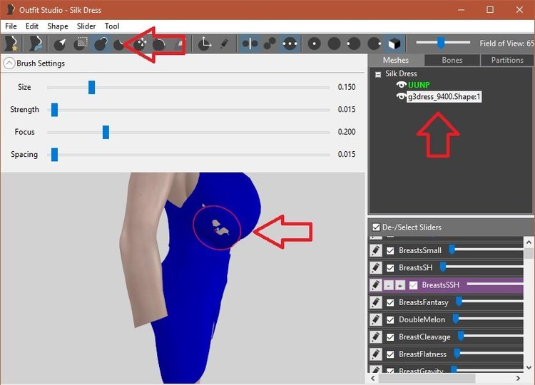
Task: Open the Slider menu
Action: (86, 26)
